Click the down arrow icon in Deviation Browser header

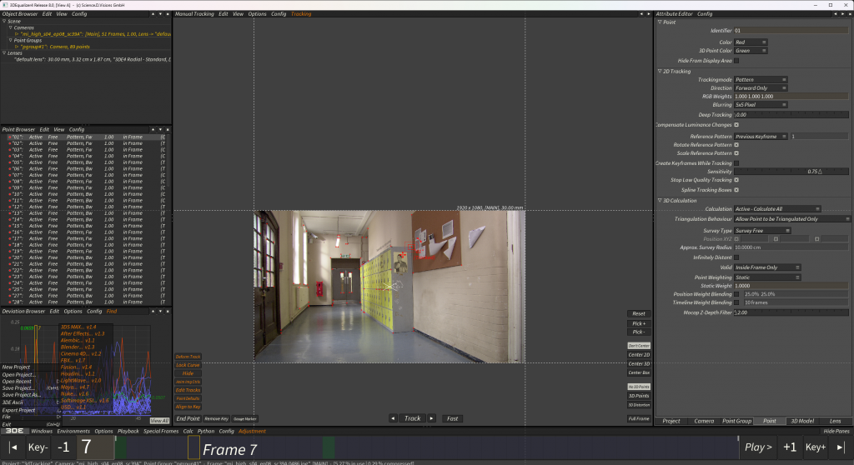point(160,312)
